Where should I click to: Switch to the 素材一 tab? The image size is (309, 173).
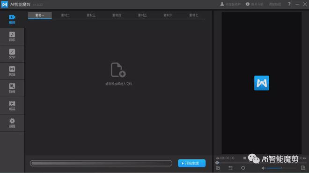click(40, 15)
